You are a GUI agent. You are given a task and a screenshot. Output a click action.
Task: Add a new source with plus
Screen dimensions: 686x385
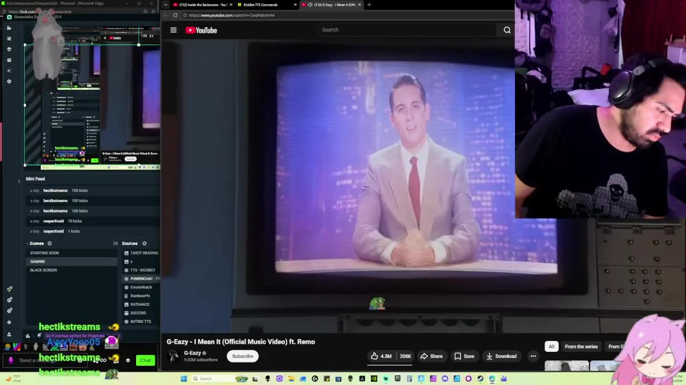[x=144, y=243]
